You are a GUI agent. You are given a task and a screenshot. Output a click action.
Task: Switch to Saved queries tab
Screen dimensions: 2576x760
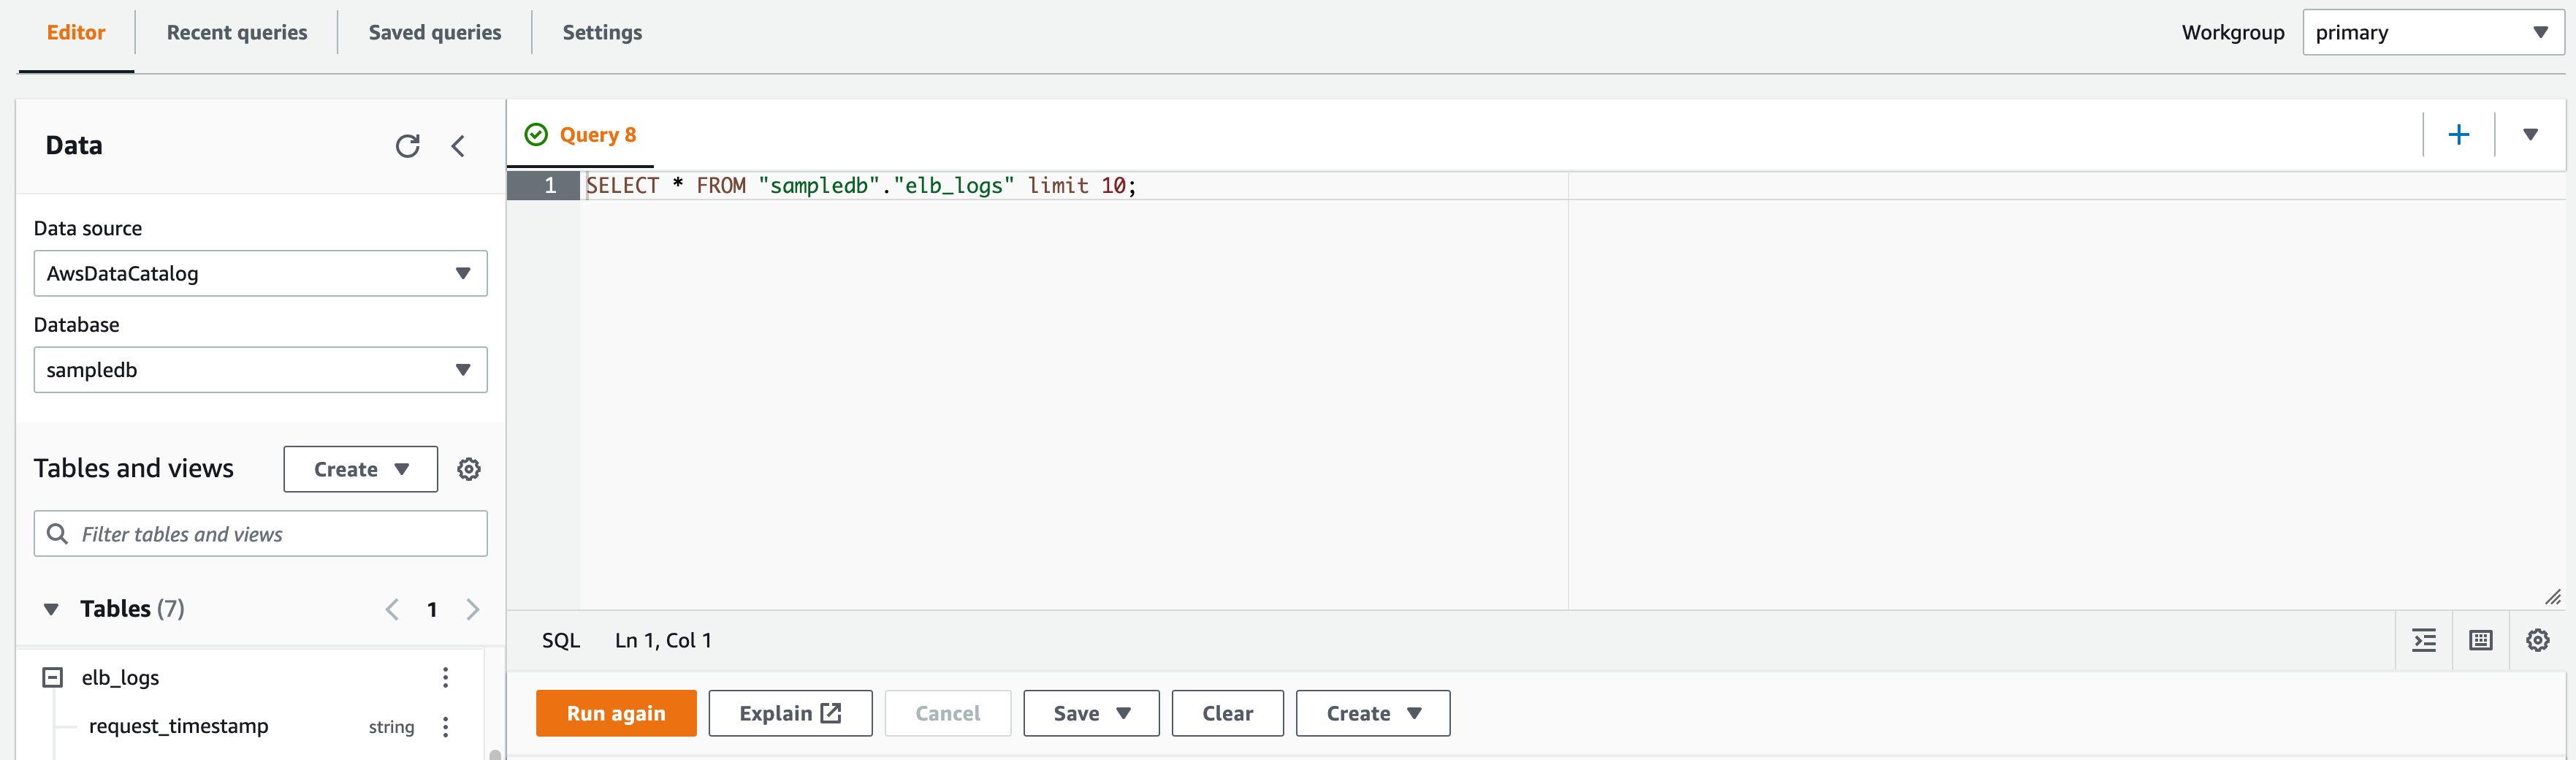point(435,33)
